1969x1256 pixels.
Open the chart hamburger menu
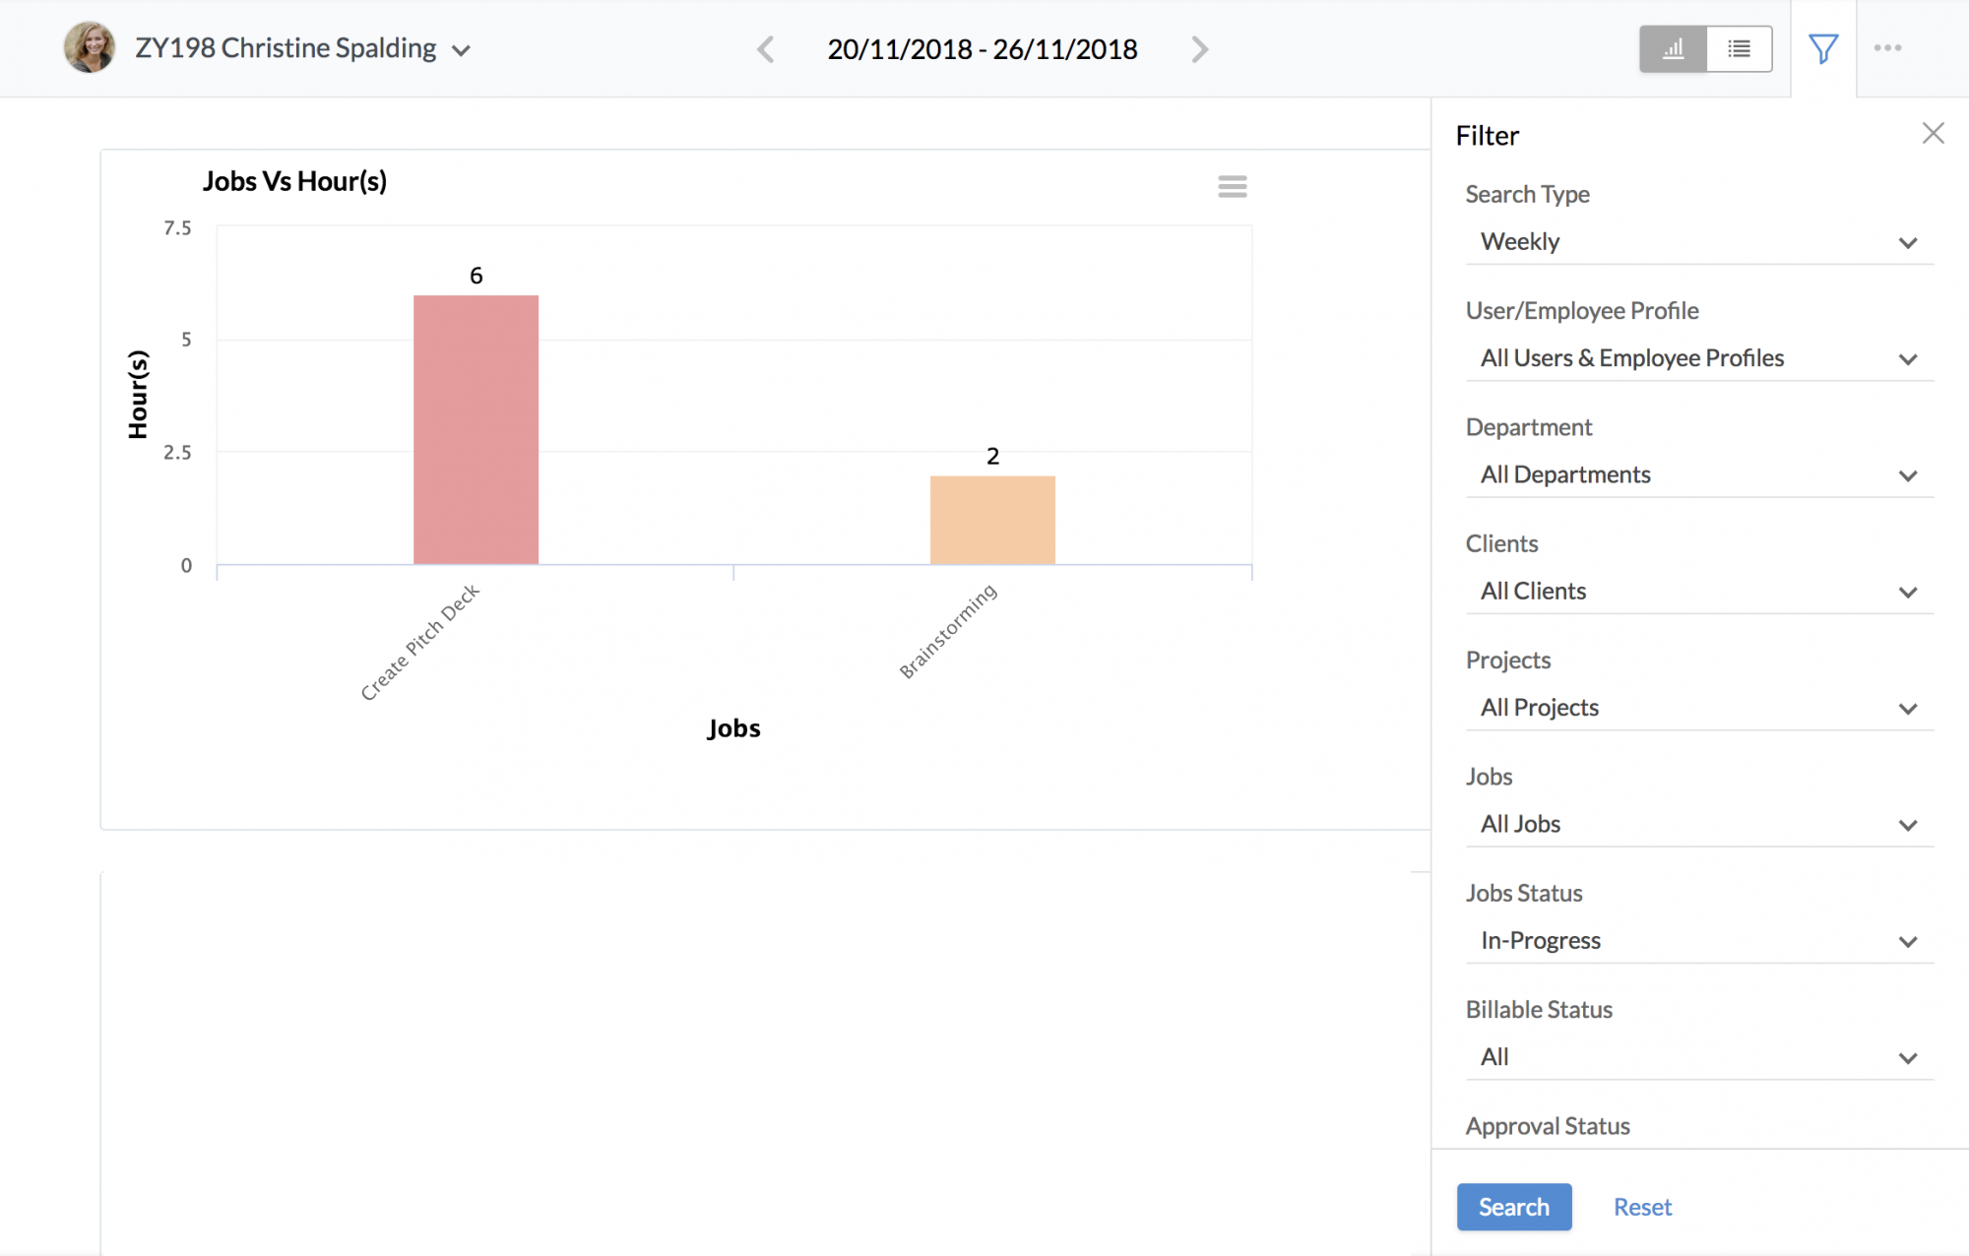click(1232, 186)
